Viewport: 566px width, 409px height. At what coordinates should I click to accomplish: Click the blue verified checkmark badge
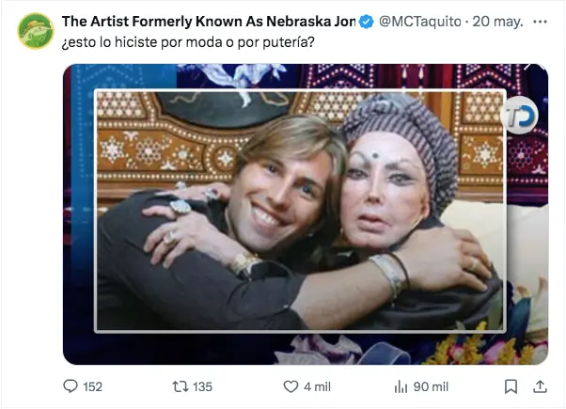(368, 22)
